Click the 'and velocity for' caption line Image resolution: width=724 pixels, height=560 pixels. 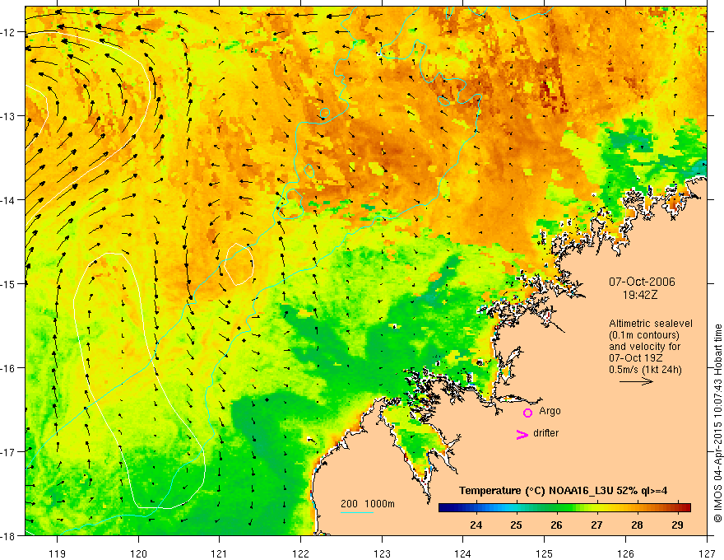pos(644,347)
